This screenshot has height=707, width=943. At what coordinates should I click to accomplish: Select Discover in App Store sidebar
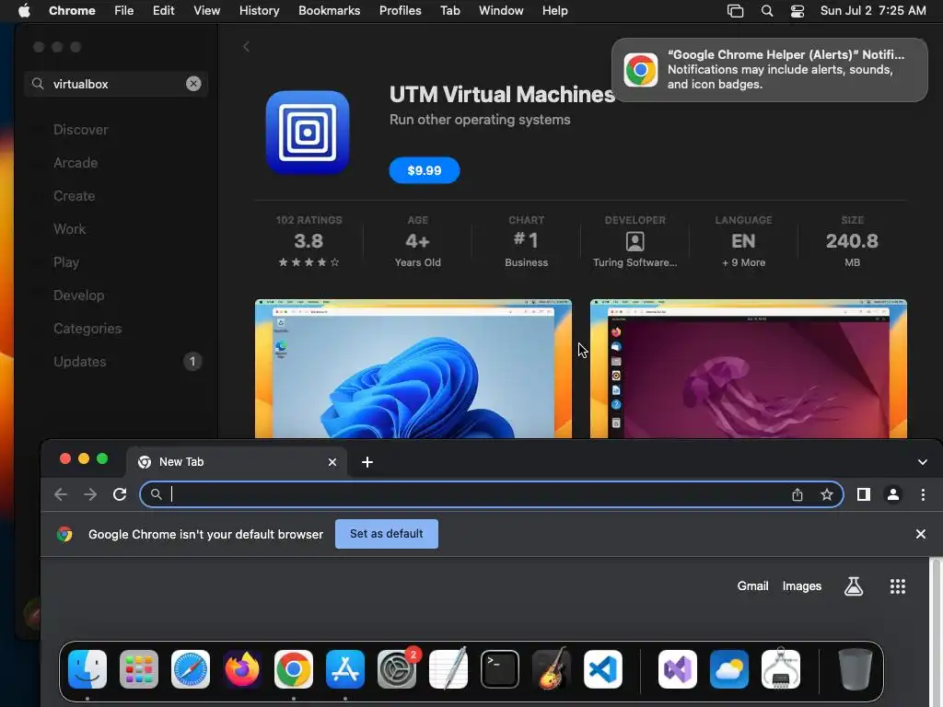[81, 129]
